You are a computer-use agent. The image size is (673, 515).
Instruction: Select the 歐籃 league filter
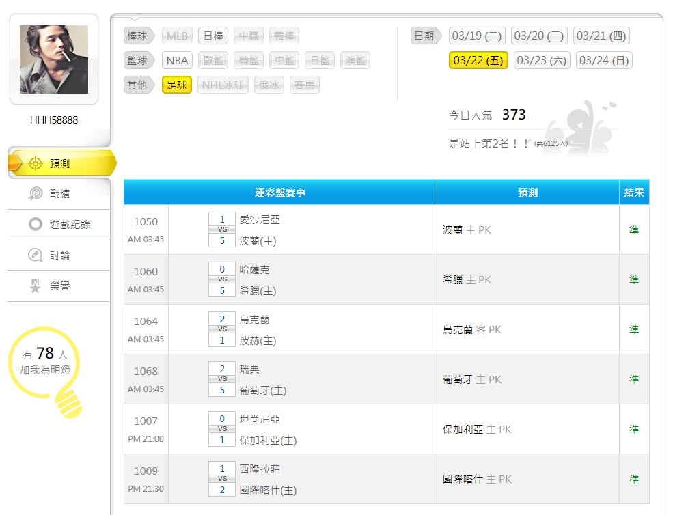pyautogui.click(x=213, y=61)
